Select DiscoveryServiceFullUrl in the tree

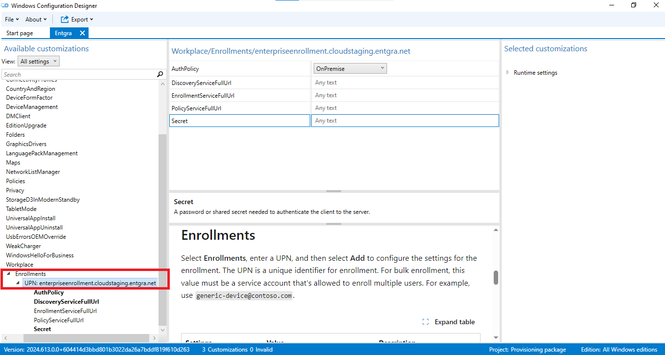click(67, 302)
